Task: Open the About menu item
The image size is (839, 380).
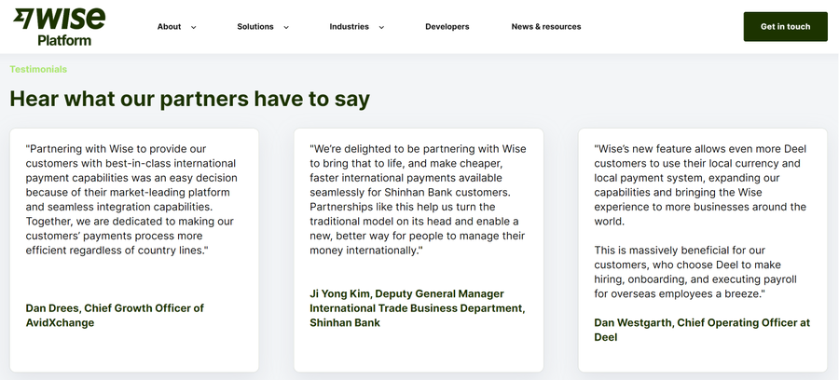Action: 169,27
